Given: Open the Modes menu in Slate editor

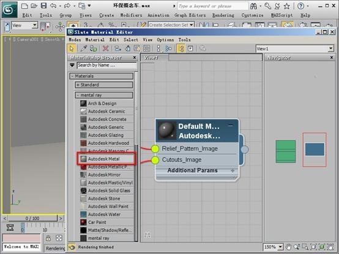Looking at the screenshot, I should point(75,40).
